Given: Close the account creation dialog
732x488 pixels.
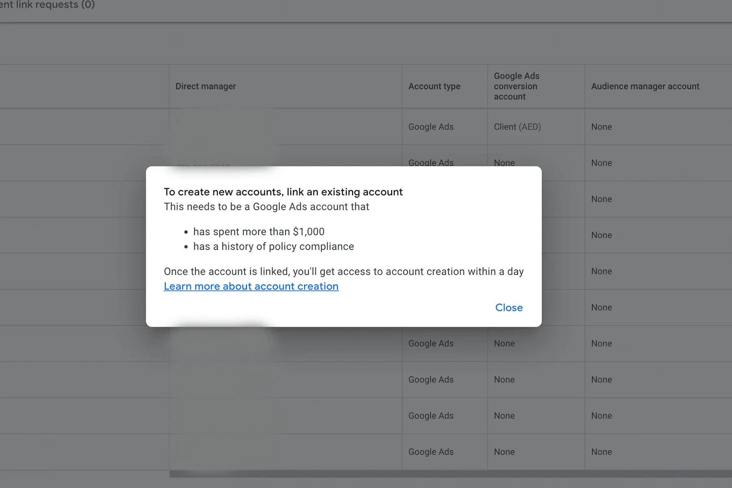Looking at the screenshot, I should (509, 307).
